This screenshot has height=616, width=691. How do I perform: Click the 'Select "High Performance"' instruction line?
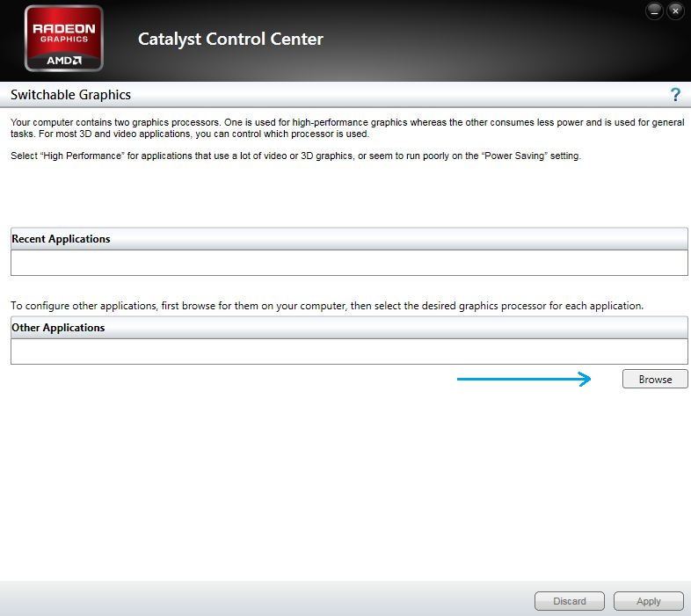(295, 156)
